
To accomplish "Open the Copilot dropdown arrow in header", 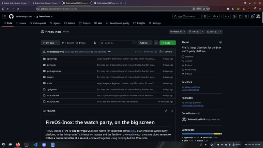I will (x=209, y=16).
